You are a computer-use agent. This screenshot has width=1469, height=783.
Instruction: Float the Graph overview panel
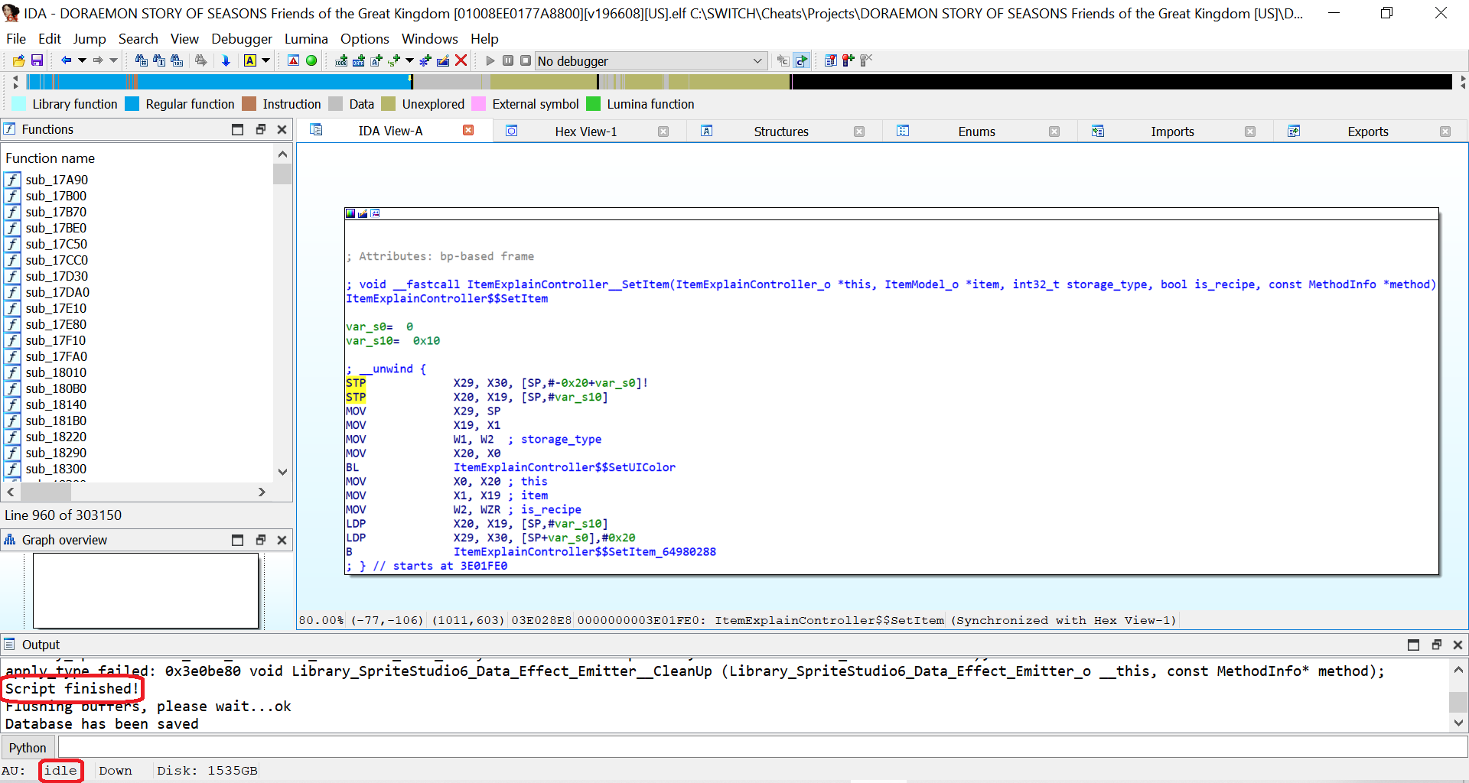coord(260,540)
